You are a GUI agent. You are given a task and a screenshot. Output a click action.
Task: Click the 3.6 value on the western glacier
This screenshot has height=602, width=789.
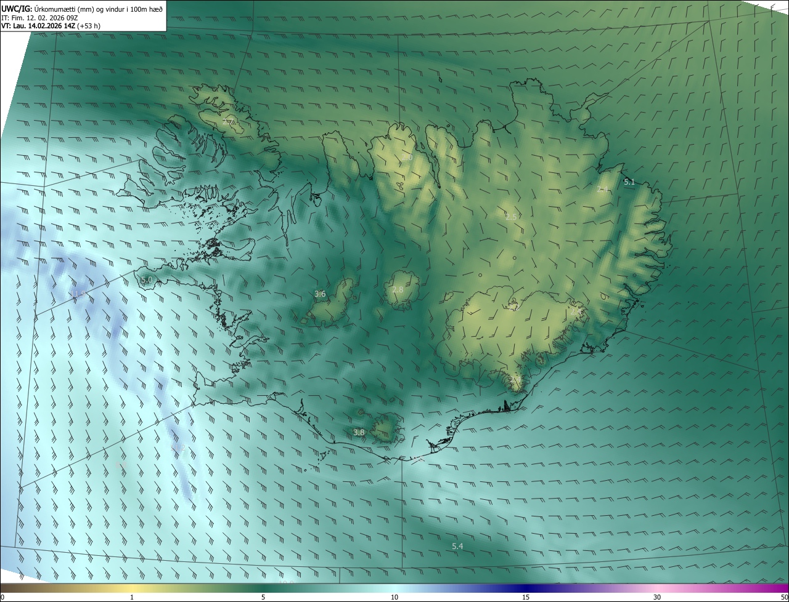click(320, 294)
